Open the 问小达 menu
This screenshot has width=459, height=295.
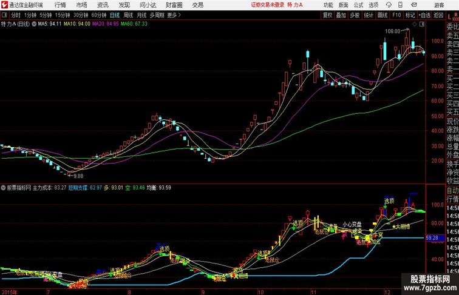coord(148,5)
